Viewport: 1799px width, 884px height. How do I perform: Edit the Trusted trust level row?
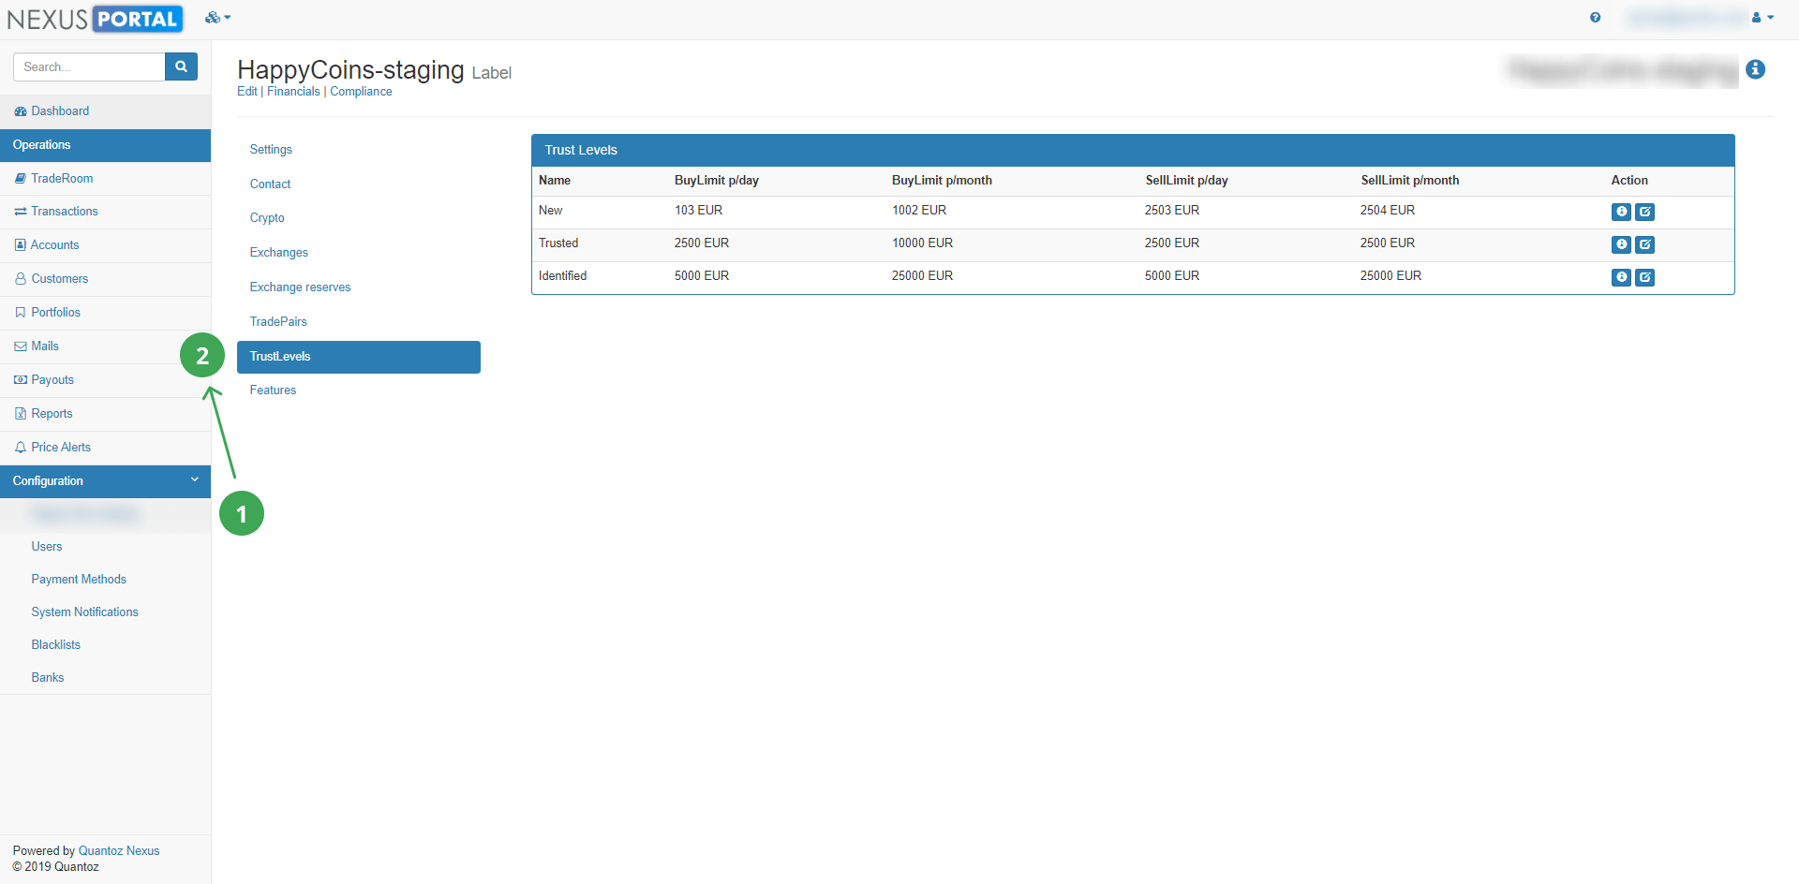tap(1644, 244)
